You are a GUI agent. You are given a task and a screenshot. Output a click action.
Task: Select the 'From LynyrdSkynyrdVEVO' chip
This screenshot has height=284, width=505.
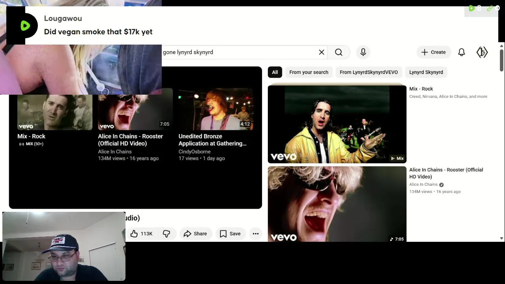[x=369, y=72]
